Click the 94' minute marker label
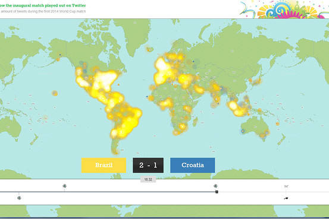The image size is (329, 219). point(286,186)
